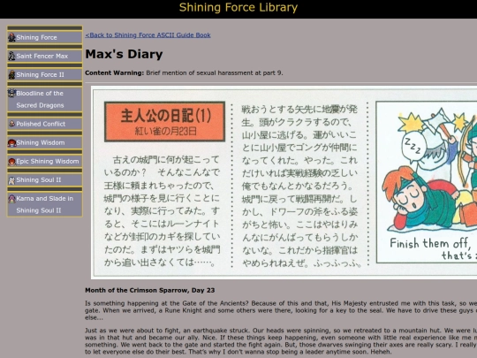Click 'Month of the Crimson Sparrow, Day 23' heading
This screenshot has width=477, height=358.
point(150,291)
